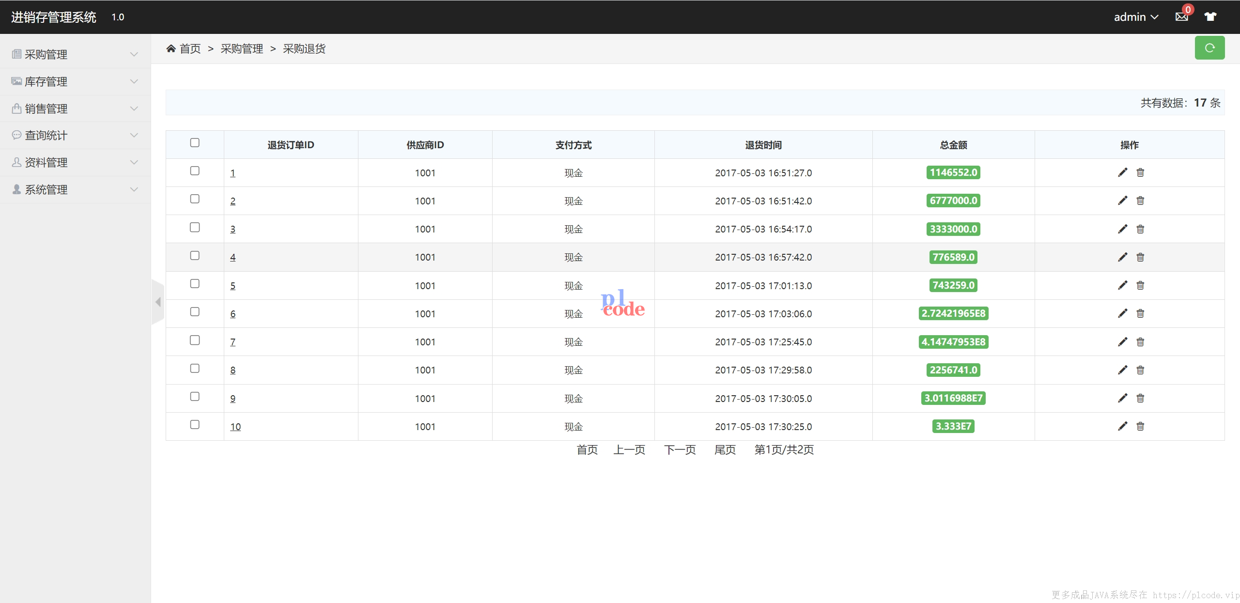The width and height of the screenshot is (1240, 603).
Task: Check the box for return order 2
Action: (x=195, y=199)
